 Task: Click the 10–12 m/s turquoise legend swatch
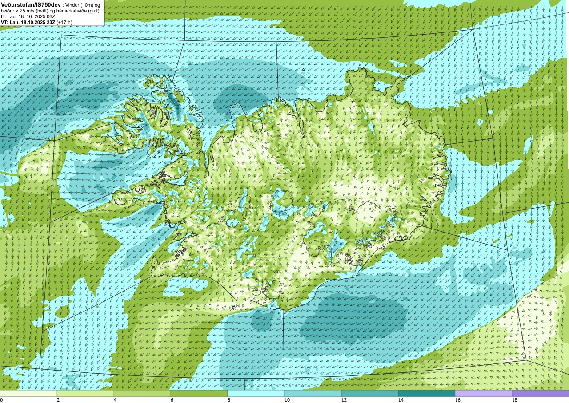click(x=313, y=393)
